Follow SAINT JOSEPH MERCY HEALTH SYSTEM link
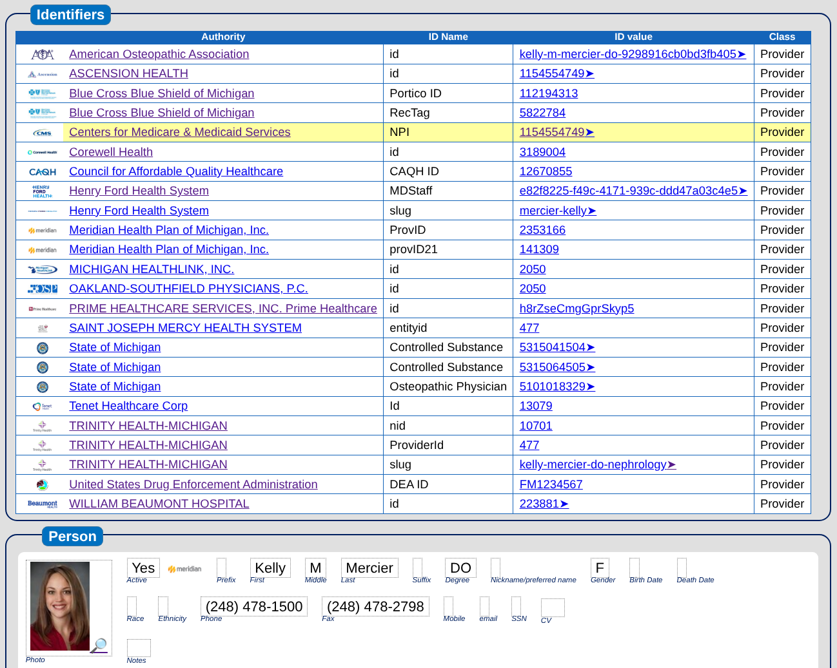This screenshot has height=668, width=837. click(186, 328)
